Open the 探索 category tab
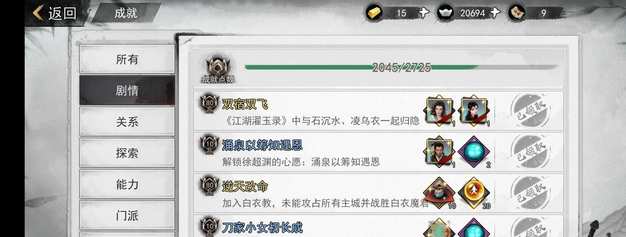The height and width of the screenshot is (237, 626). (x=127, y=153)
